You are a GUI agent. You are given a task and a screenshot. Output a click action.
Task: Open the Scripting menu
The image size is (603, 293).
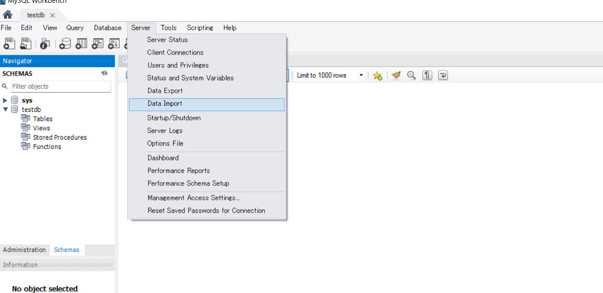click(200, 28)
